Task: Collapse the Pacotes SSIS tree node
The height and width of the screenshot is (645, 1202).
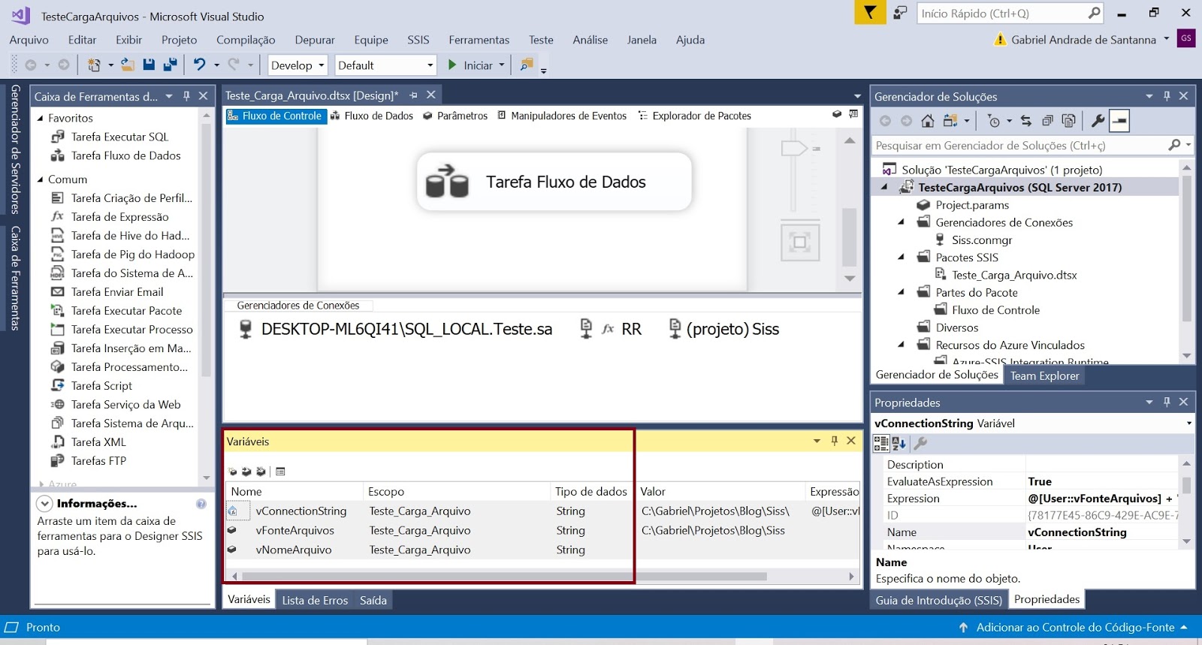Action: coord(901,258)
